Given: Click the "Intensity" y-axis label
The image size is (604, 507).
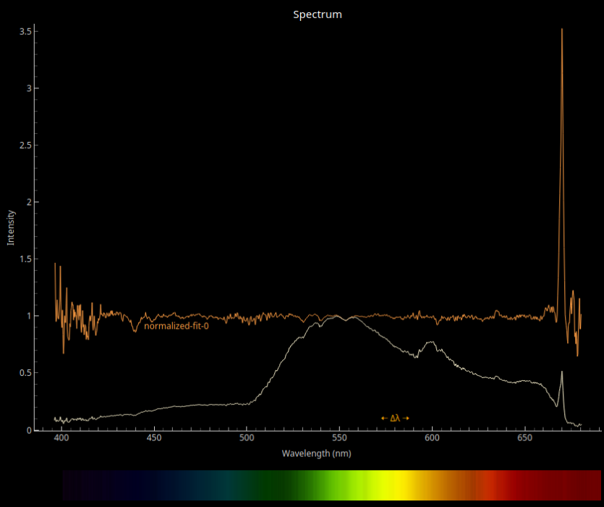Looking at the screenshot, I should (11, 227).
